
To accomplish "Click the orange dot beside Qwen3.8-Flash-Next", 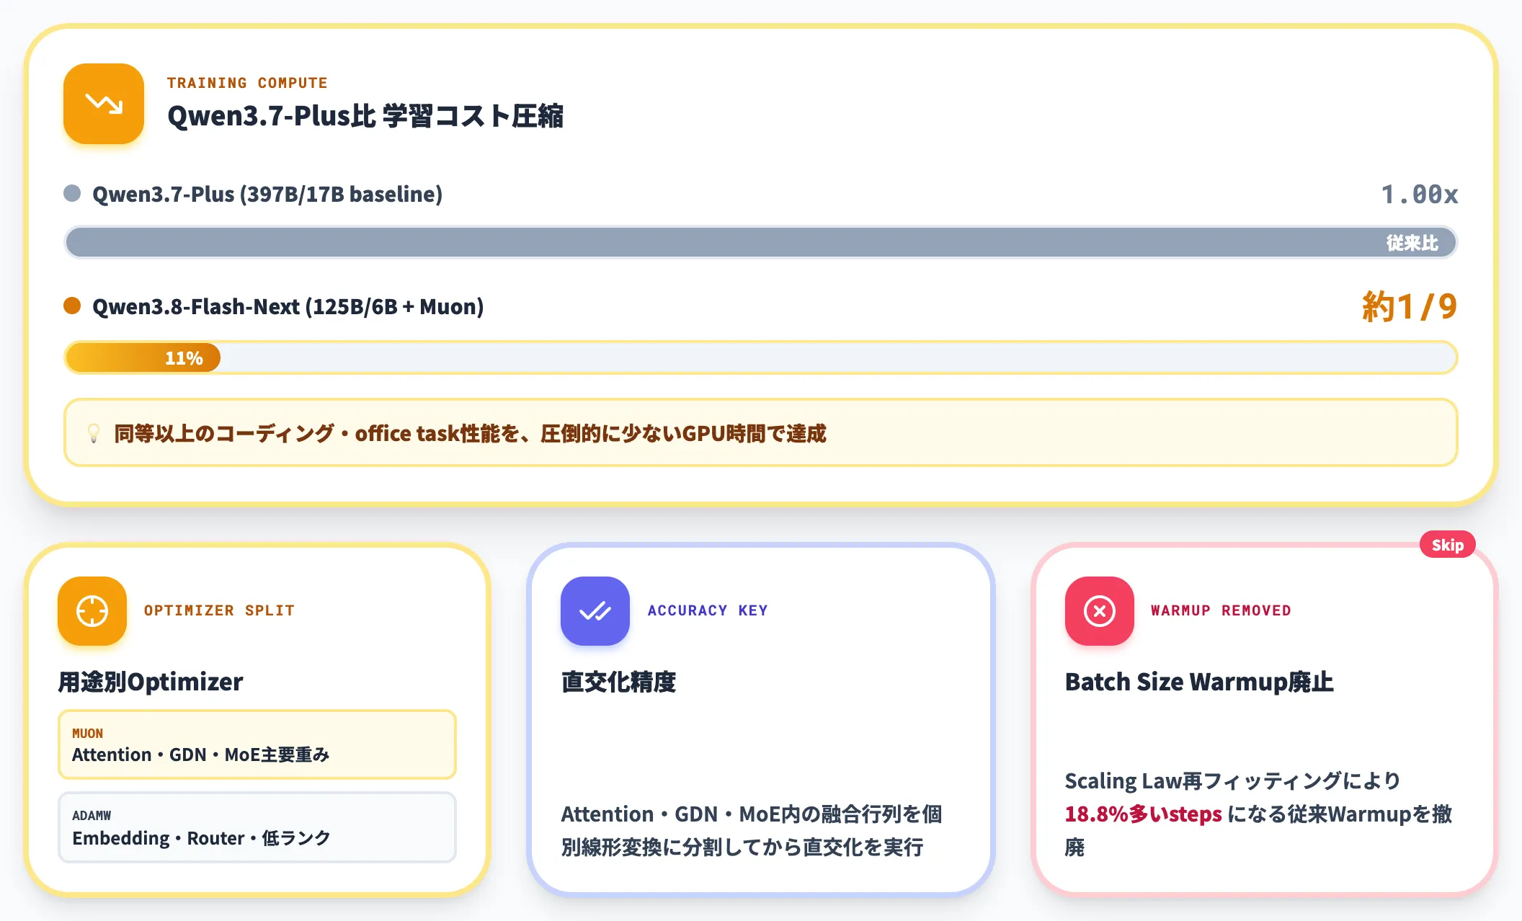I will pyautogui.click(x=72, y=306).
